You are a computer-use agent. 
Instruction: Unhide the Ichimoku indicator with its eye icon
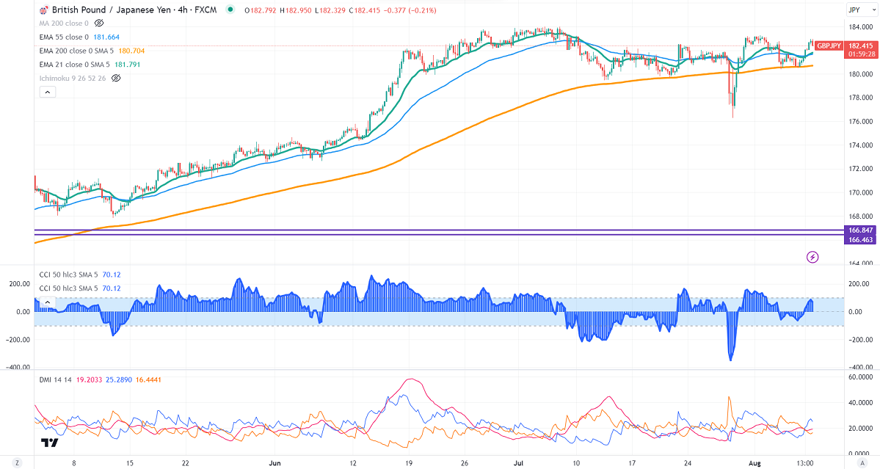tap(116, 78)
